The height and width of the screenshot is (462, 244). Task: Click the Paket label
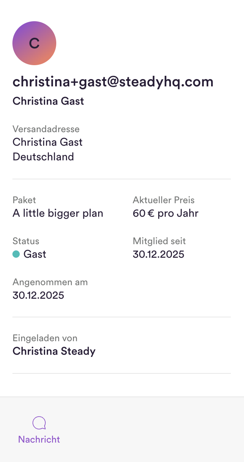[24, 200]
